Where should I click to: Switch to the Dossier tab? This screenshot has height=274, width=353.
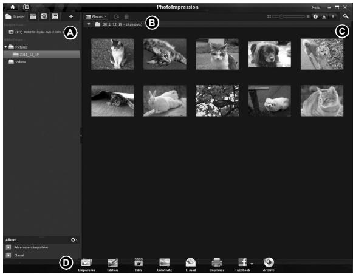pyautogui.click(x=15, y=16)
